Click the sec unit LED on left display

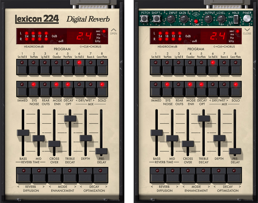pyautogui.click(x=104, y=31)
